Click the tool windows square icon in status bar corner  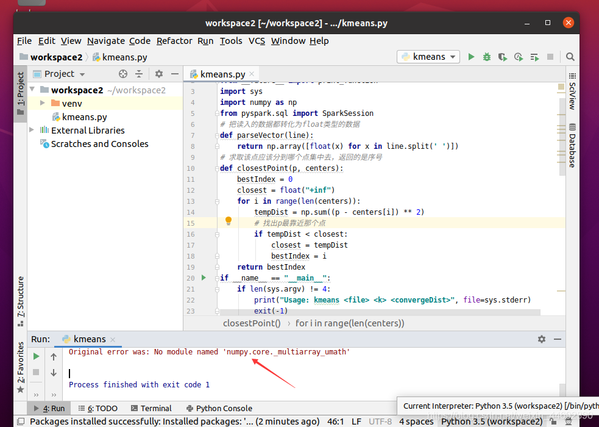(21, 422)
